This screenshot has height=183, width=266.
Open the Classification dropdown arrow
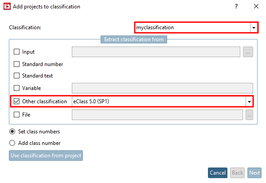tap(254, 27)
